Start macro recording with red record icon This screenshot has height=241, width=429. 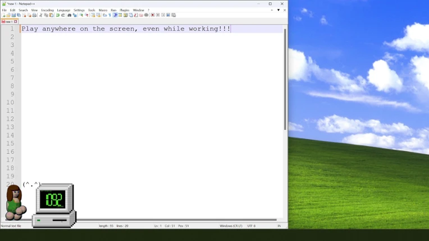[153, 15]
